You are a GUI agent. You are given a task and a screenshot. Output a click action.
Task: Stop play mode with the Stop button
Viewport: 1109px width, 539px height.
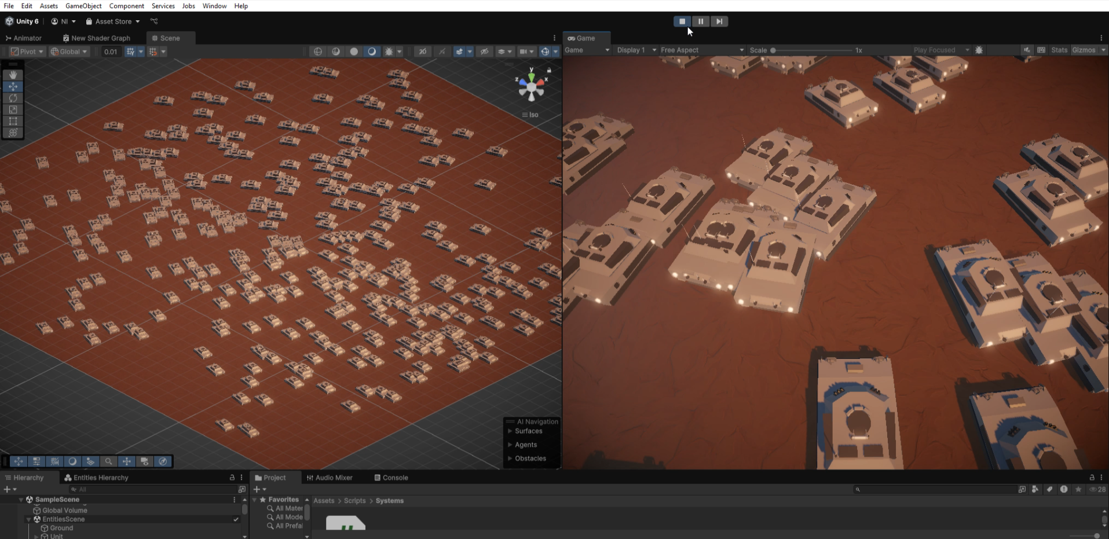(x=682, y=21)
